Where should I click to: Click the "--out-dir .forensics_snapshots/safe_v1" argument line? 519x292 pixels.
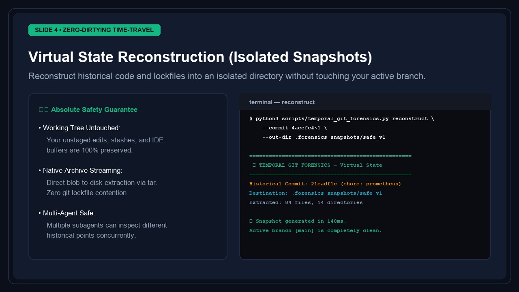tap(324, 137)
